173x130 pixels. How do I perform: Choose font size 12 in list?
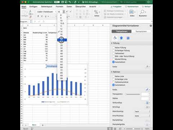point(61,29)
